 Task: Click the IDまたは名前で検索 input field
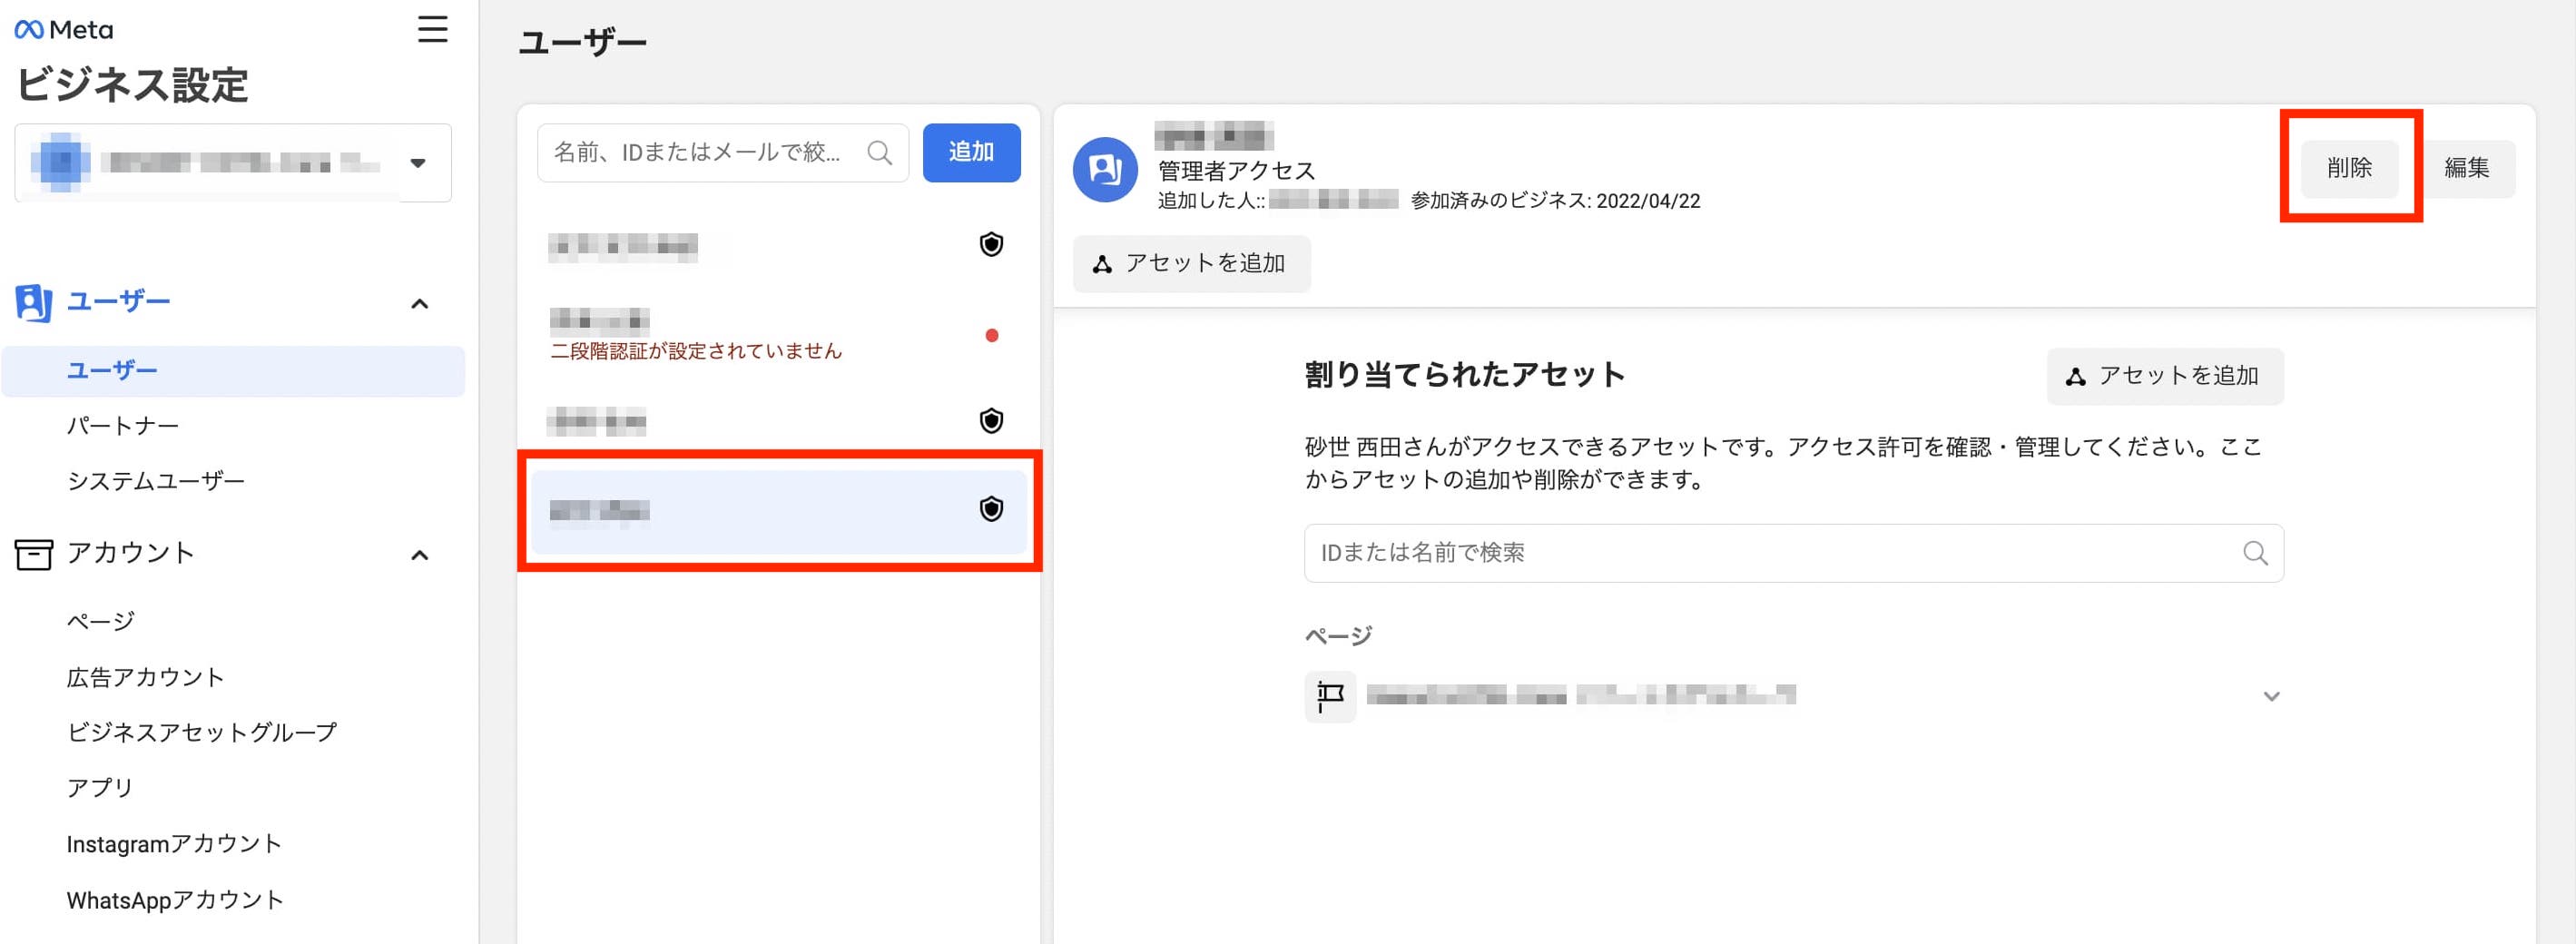[x=1600, y=553]
